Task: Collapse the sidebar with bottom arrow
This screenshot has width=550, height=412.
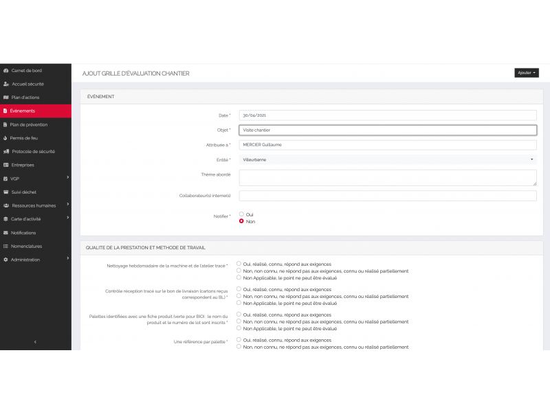Action: (35, 341)
